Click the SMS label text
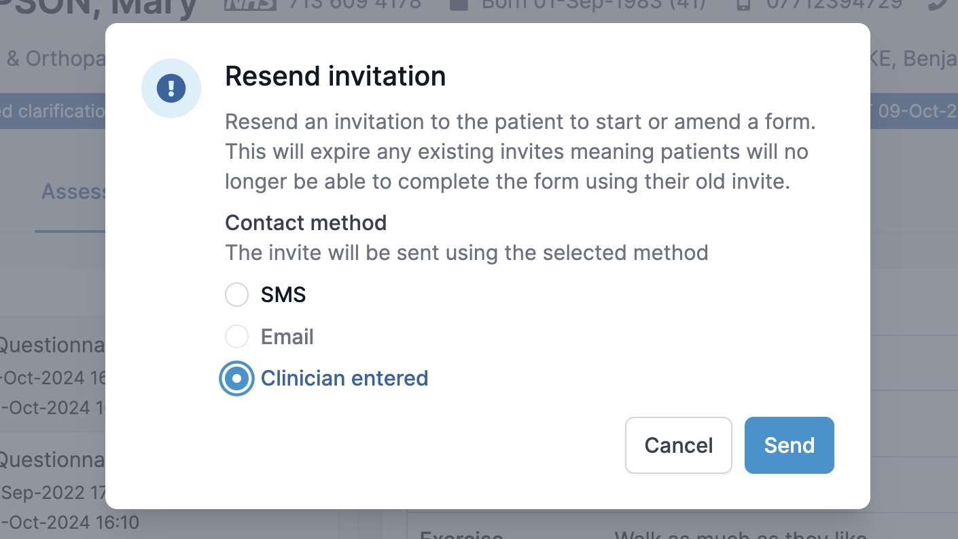This screenshot has height=539, width=958. tap(283, 295)
